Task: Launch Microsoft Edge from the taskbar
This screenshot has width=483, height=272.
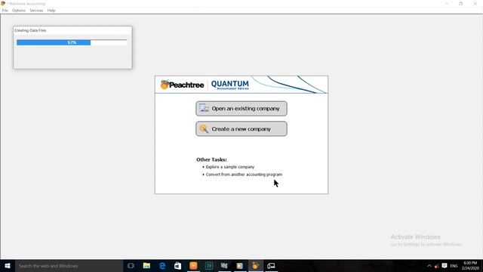Action: point(162,266)
